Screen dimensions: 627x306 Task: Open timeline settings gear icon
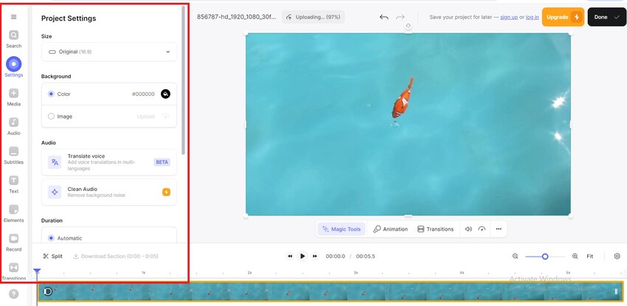(617, 256)
